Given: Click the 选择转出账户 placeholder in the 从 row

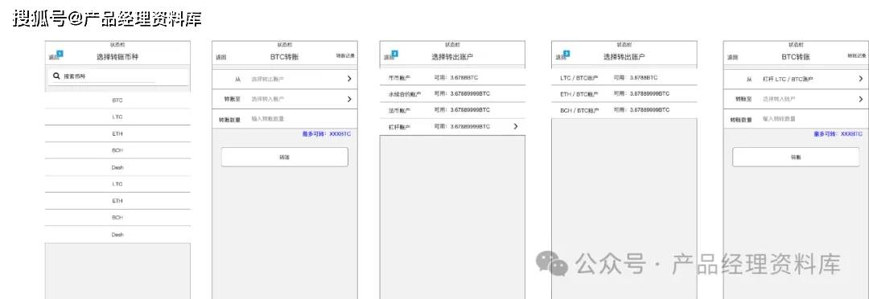Looking at the screenshot, I should tap(268, 80).
